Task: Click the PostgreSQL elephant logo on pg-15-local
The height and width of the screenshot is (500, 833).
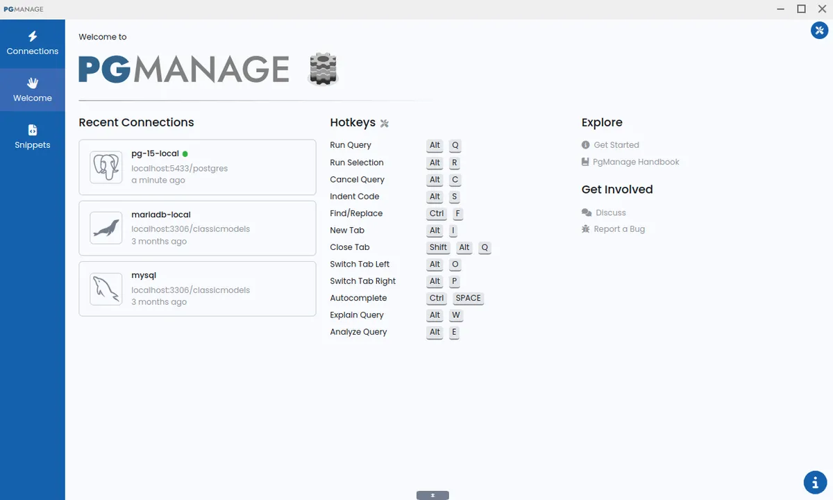Action: 106,167
